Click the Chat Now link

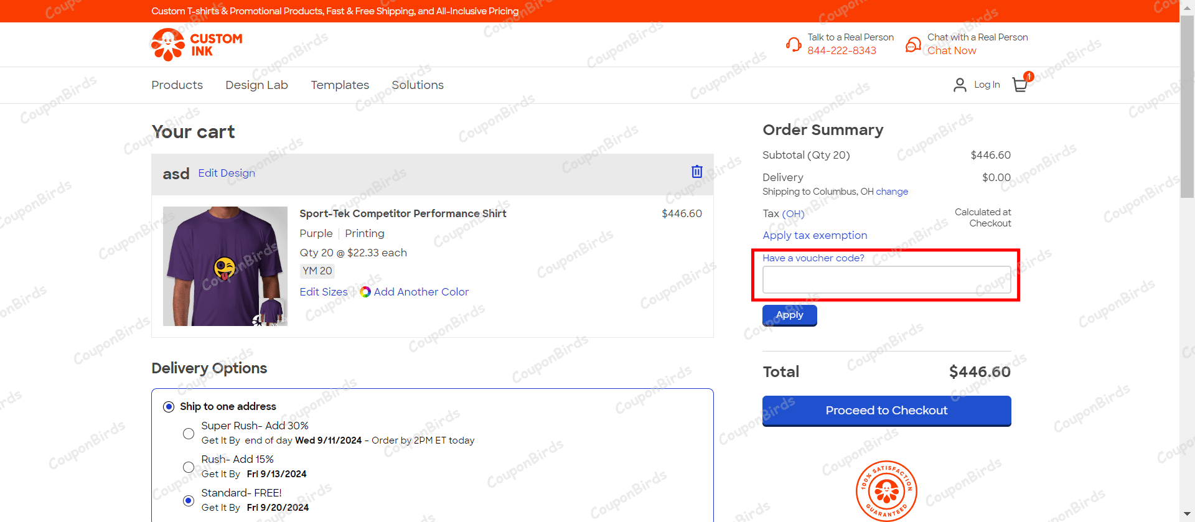pos(952,51)
